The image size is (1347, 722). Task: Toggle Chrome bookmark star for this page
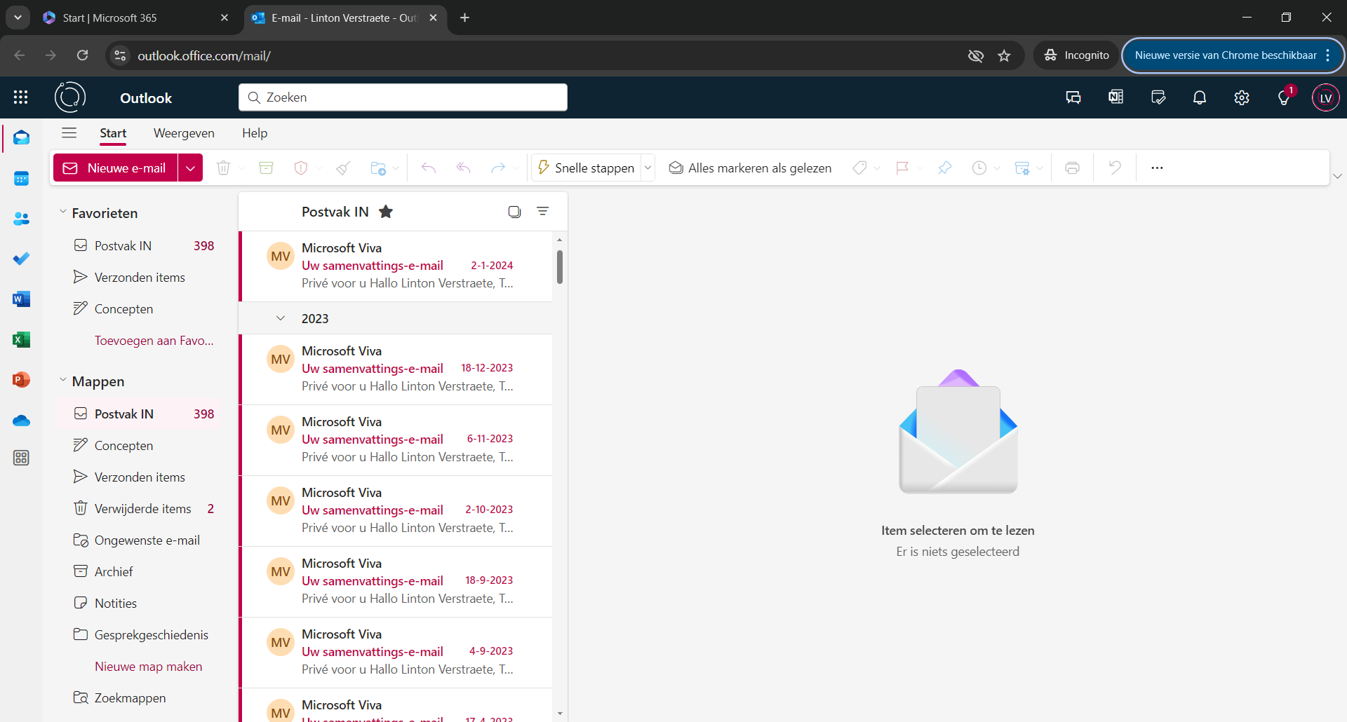(x=1004, y=55)
